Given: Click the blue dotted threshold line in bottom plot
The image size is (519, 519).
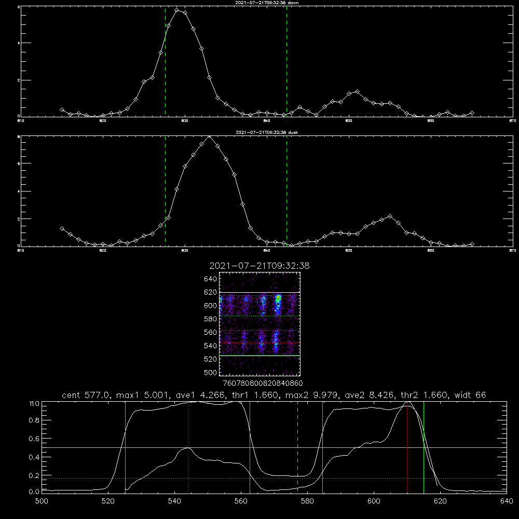Looking at the screenshot, I should coord(274,479).
